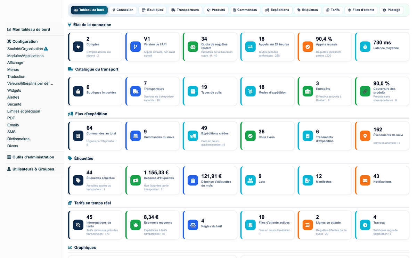Click the truck icon on the Transporteurs card
Viewport: 417px width, 258px height.
tap(136, 91)
